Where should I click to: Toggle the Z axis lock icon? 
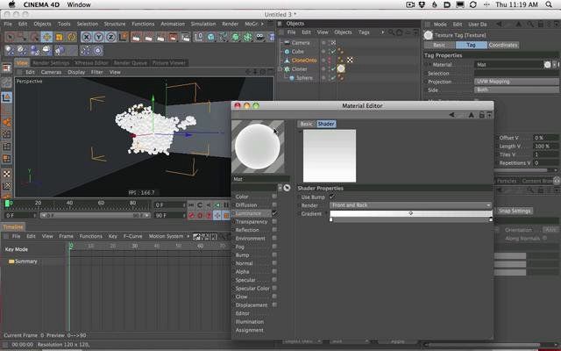[x=111, y=37]
